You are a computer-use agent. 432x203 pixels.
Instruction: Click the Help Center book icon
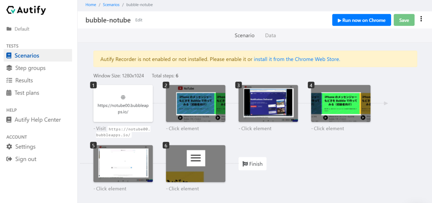tap(9, 120)
